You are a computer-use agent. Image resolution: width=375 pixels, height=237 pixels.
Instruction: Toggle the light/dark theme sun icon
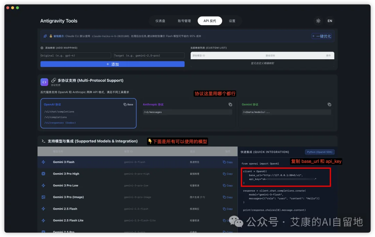[318, 21]
